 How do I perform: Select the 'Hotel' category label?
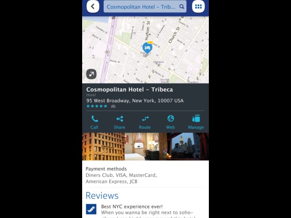[x=91, y=95]
